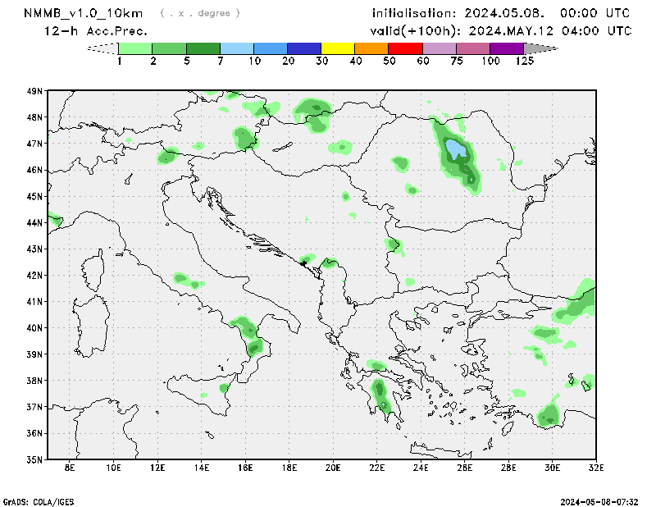This screenshot has width=656, height=507.
Task: Click the 12-h Acc.Prec. label
Action: (x=96, y=30)
